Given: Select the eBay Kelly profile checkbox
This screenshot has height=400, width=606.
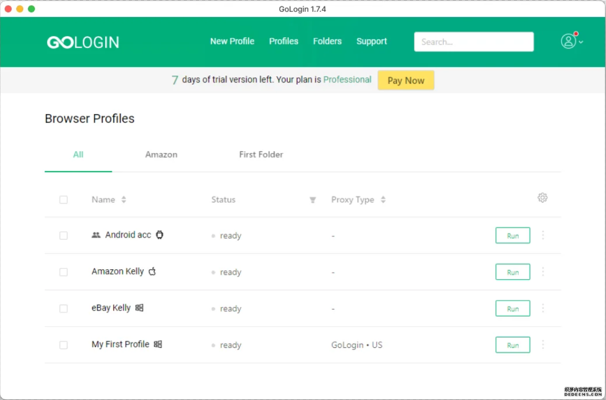Looking at the screenshot, I should point(63,309).
